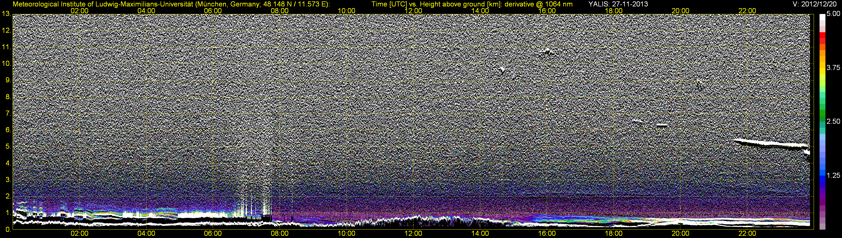The image size is (842, 238).
Task: Click the 02:00 time label at top
Action: click(79, 11)
